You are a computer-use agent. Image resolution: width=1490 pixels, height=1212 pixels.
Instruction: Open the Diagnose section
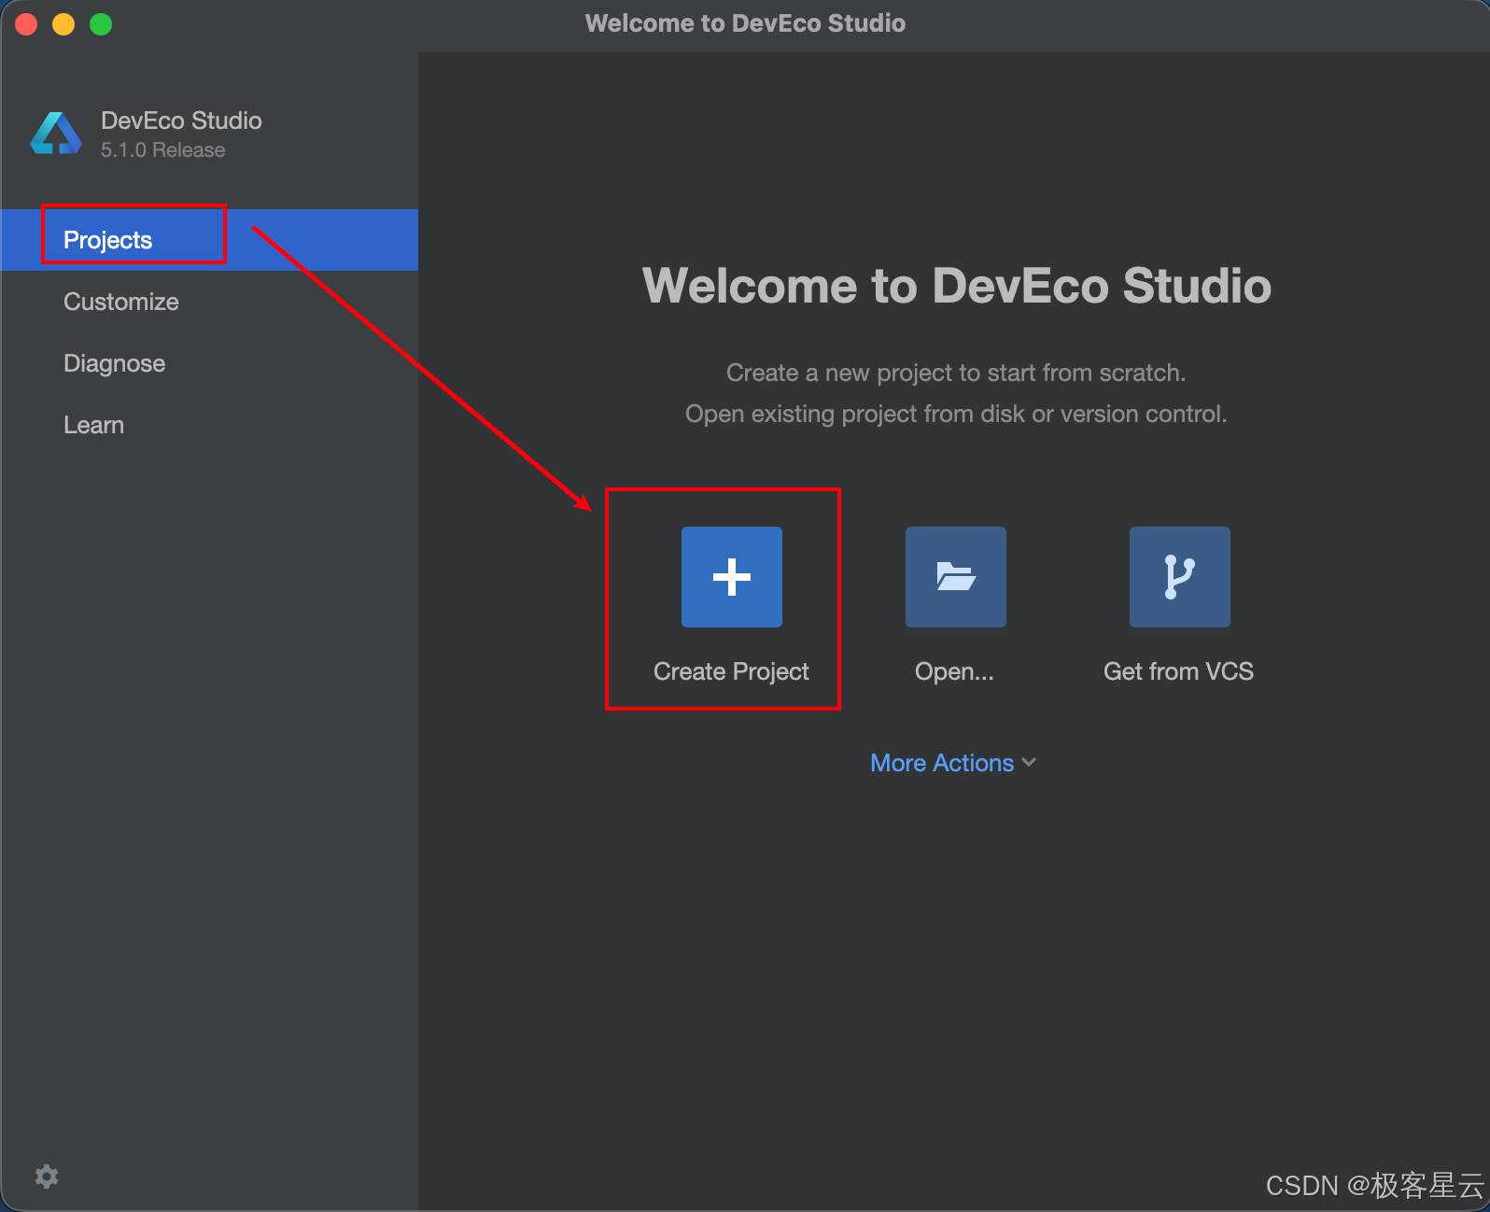[x=209, y=363]
